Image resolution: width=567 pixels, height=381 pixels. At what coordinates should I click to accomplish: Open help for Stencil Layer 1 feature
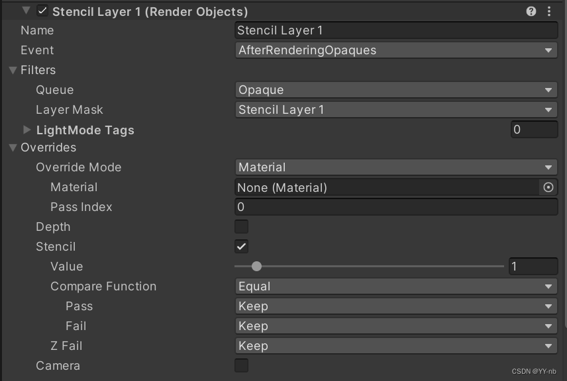point(531,11)
